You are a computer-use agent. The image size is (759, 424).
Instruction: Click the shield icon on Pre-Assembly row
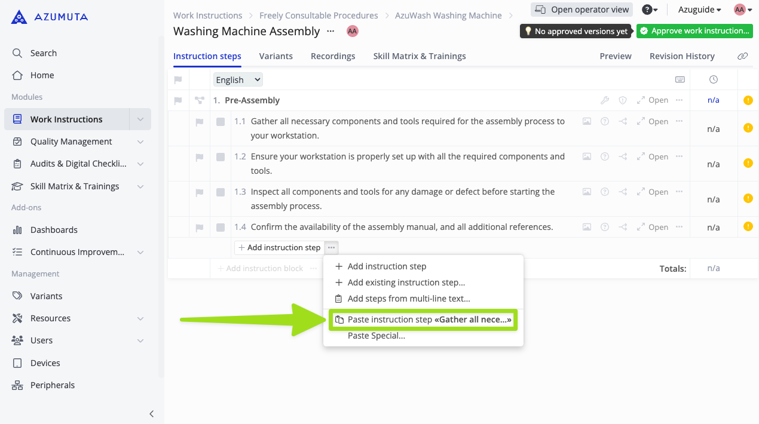[x=623, y=100]
